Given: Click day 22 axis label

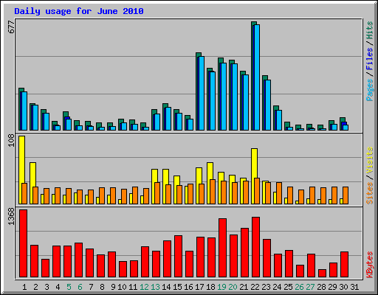Looking at the screenshot, I should (x=255, y=287).
